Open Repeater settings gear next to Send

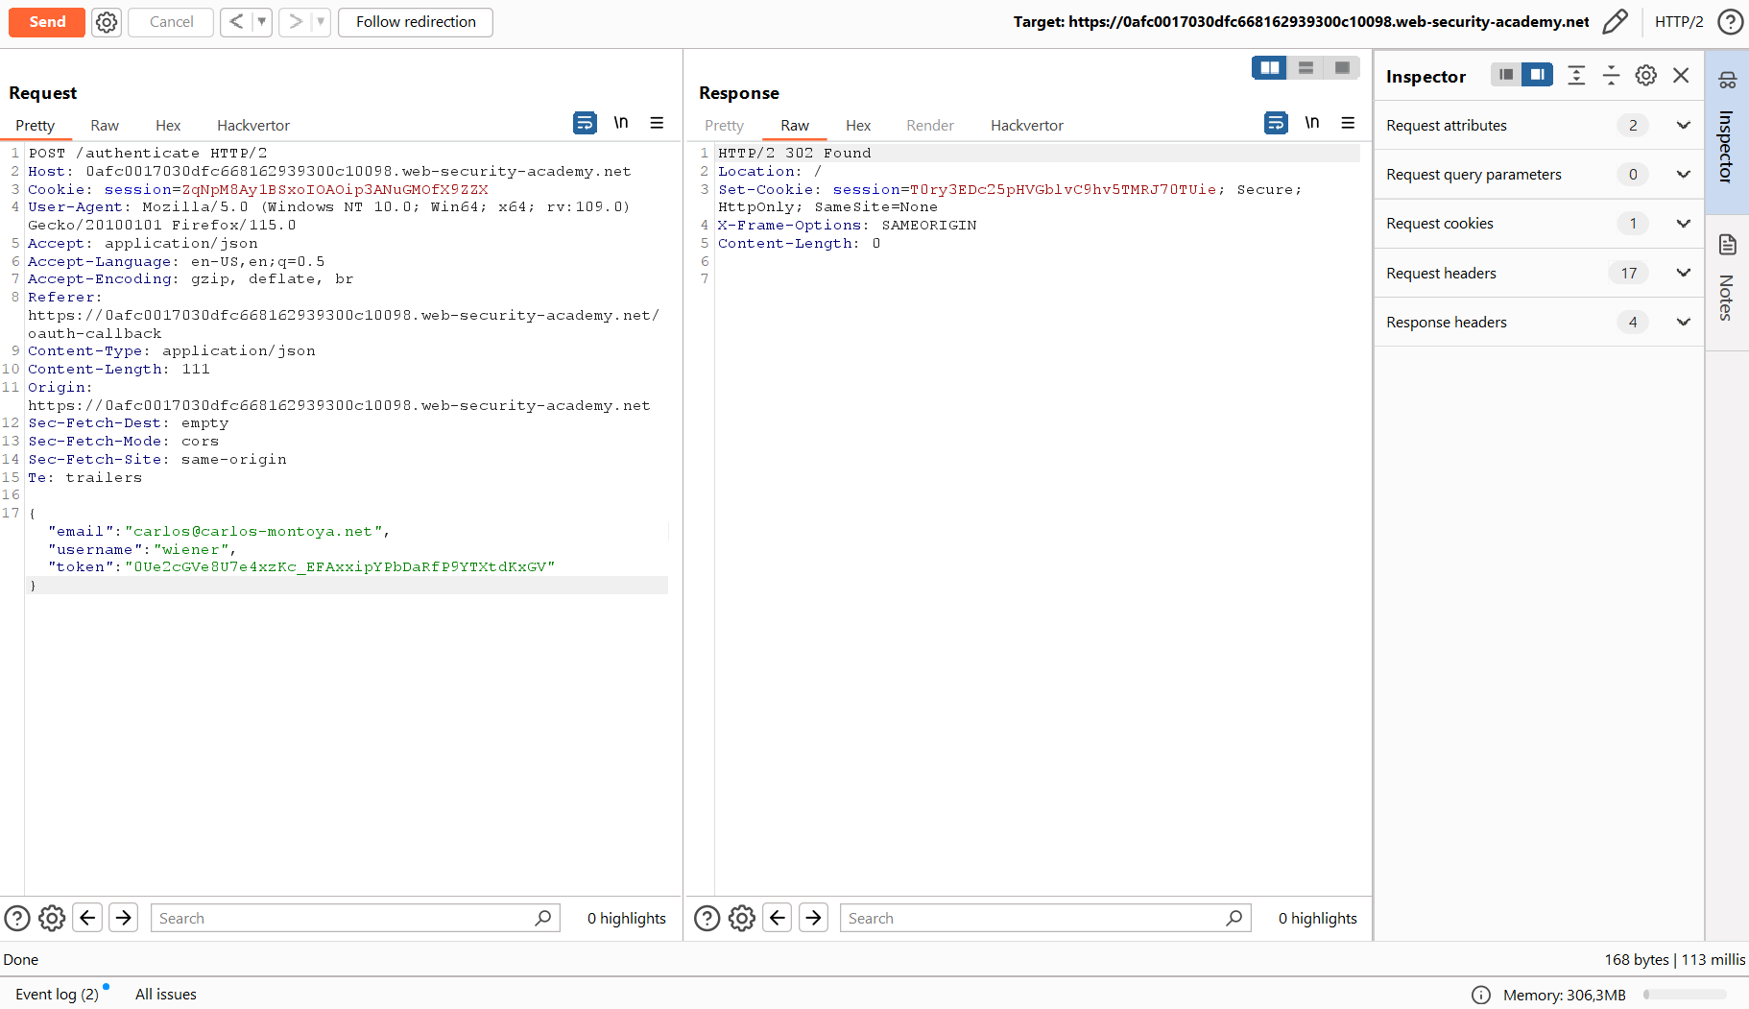[x=107, y=22]
